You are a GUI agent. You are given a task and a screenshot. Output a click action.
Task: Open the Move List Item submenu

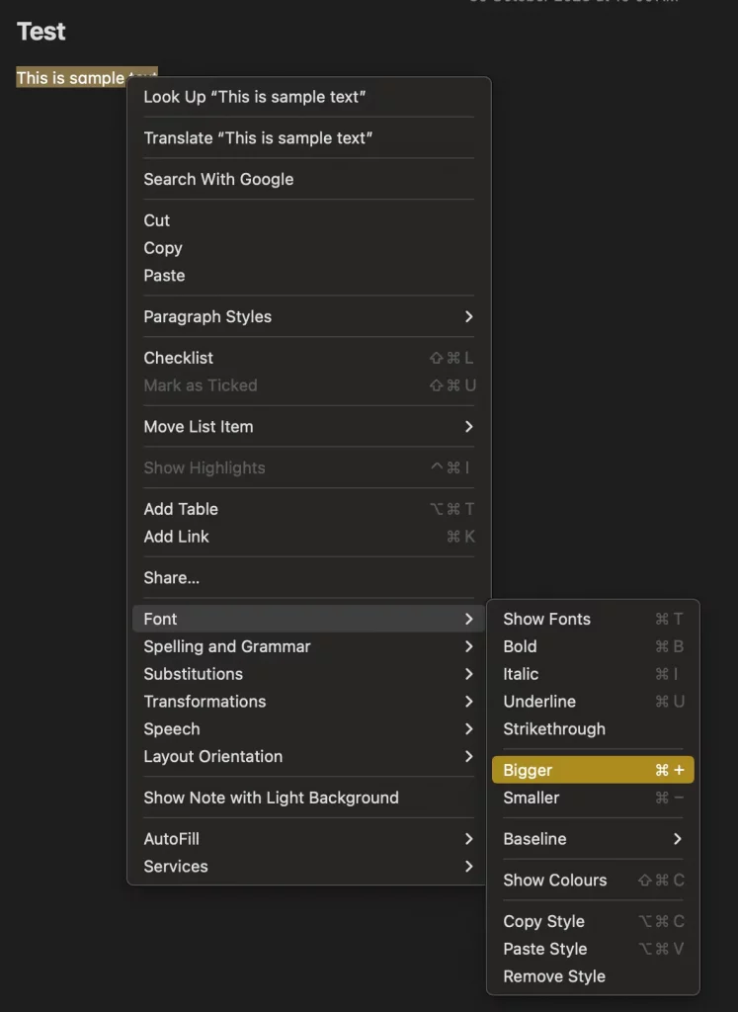(x=309, y=427)
